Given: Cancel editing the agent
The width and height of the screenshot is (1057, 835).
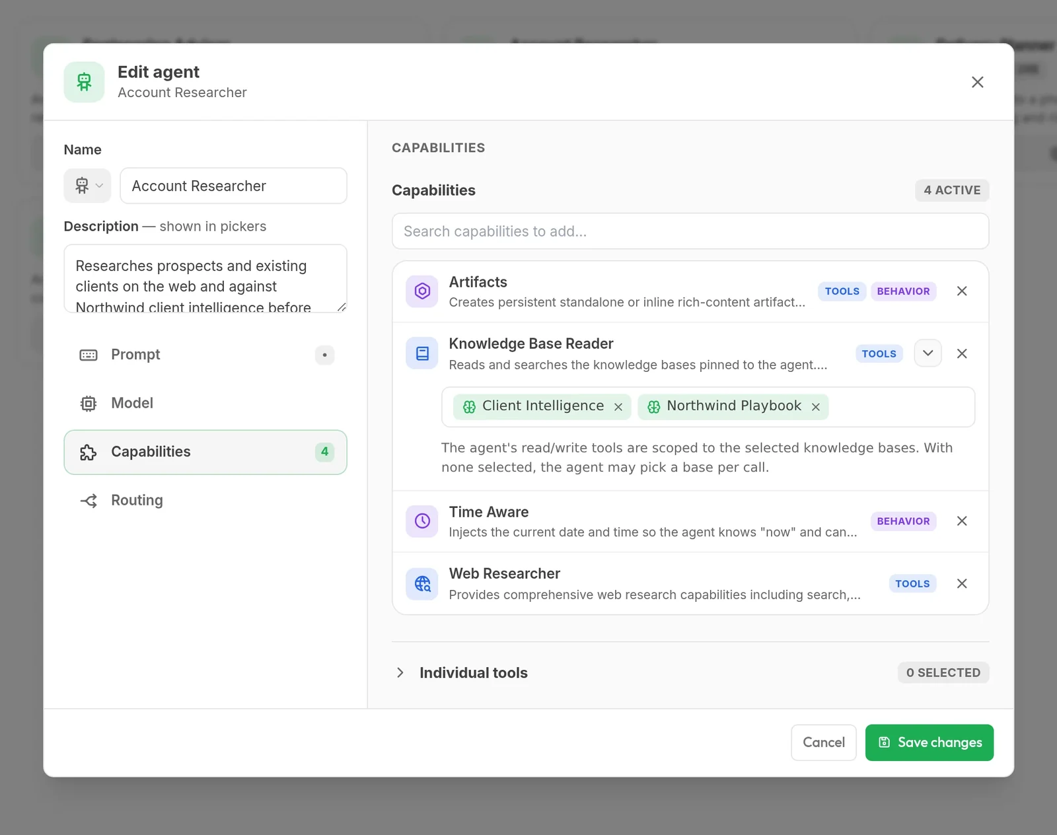Looking at the screenshot, I should 824,743.
